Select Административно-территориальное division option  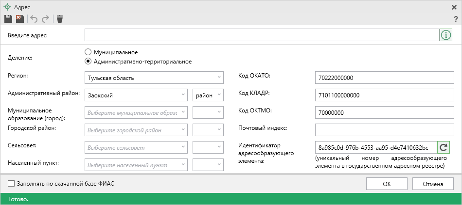(x=88, y=62)
